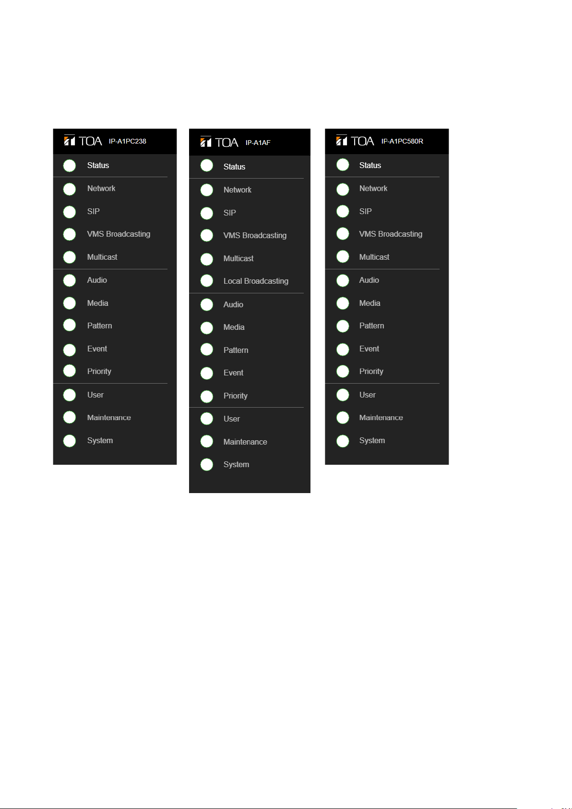This screenshot has height=809, width=572.
Task: Click the circle icon beside SIP in IP-A1PC580R
Action: coord(343,212)
